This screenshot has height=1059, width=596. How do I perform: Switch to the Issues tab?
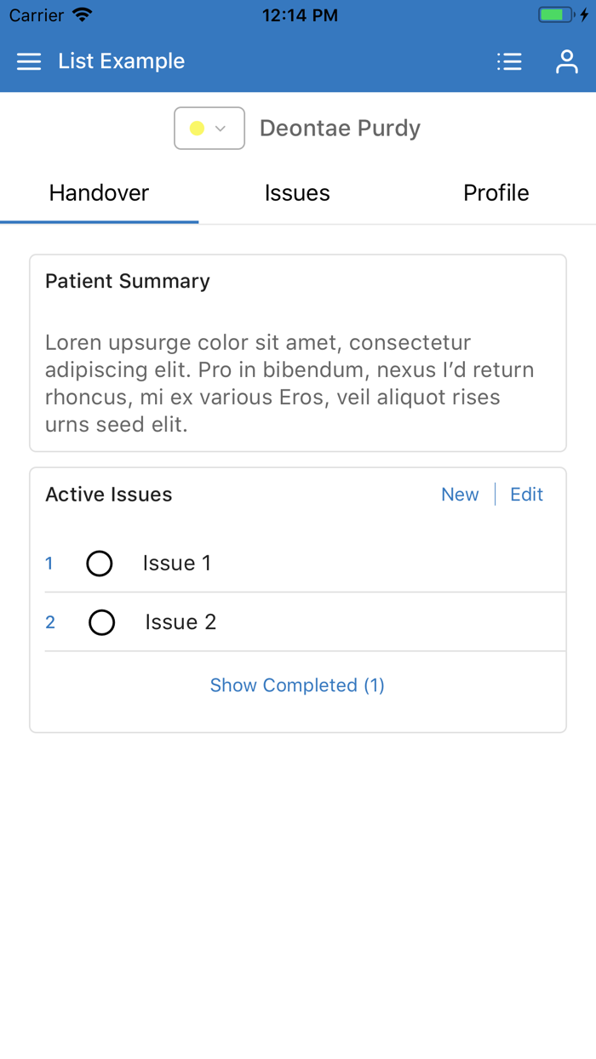point(297,193)
